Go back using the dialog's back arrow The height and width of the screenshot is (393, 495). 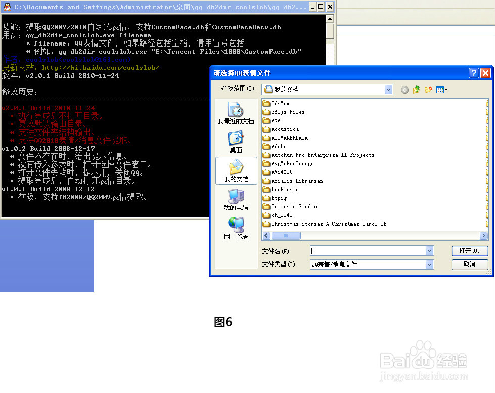coord(404,90)
